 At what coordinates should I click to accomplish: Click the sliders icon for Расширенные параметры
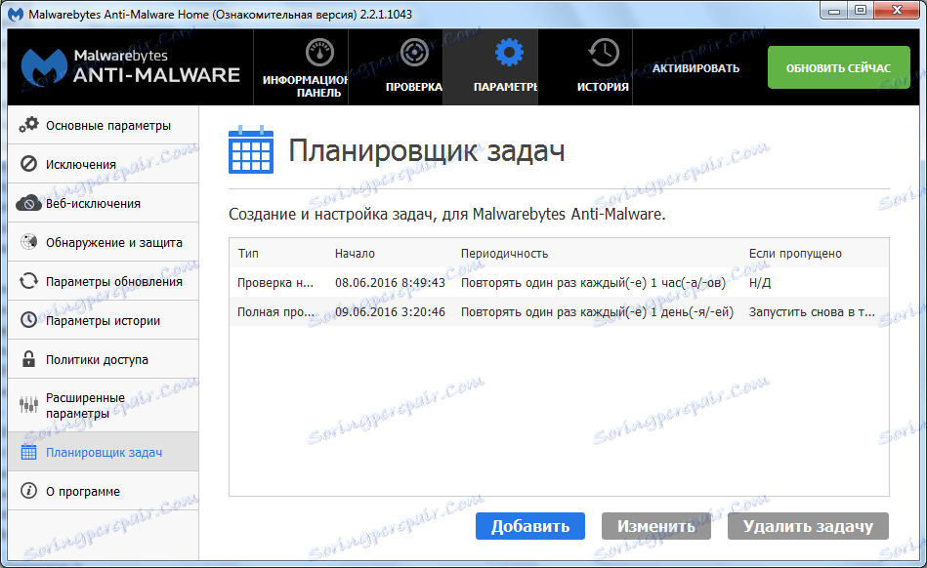click(x=28, y=404)
